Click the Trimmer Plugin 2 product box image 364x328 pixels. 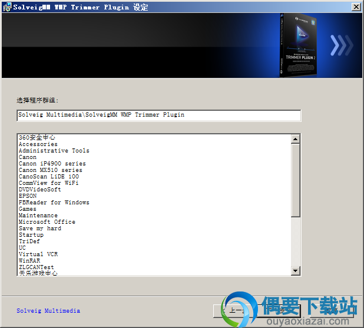298,45
